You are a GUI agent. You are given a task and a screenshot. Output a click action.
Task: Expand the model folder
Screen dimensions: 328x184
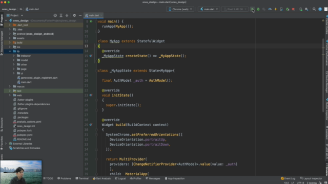pyautogui.click(x=14, y=60)
